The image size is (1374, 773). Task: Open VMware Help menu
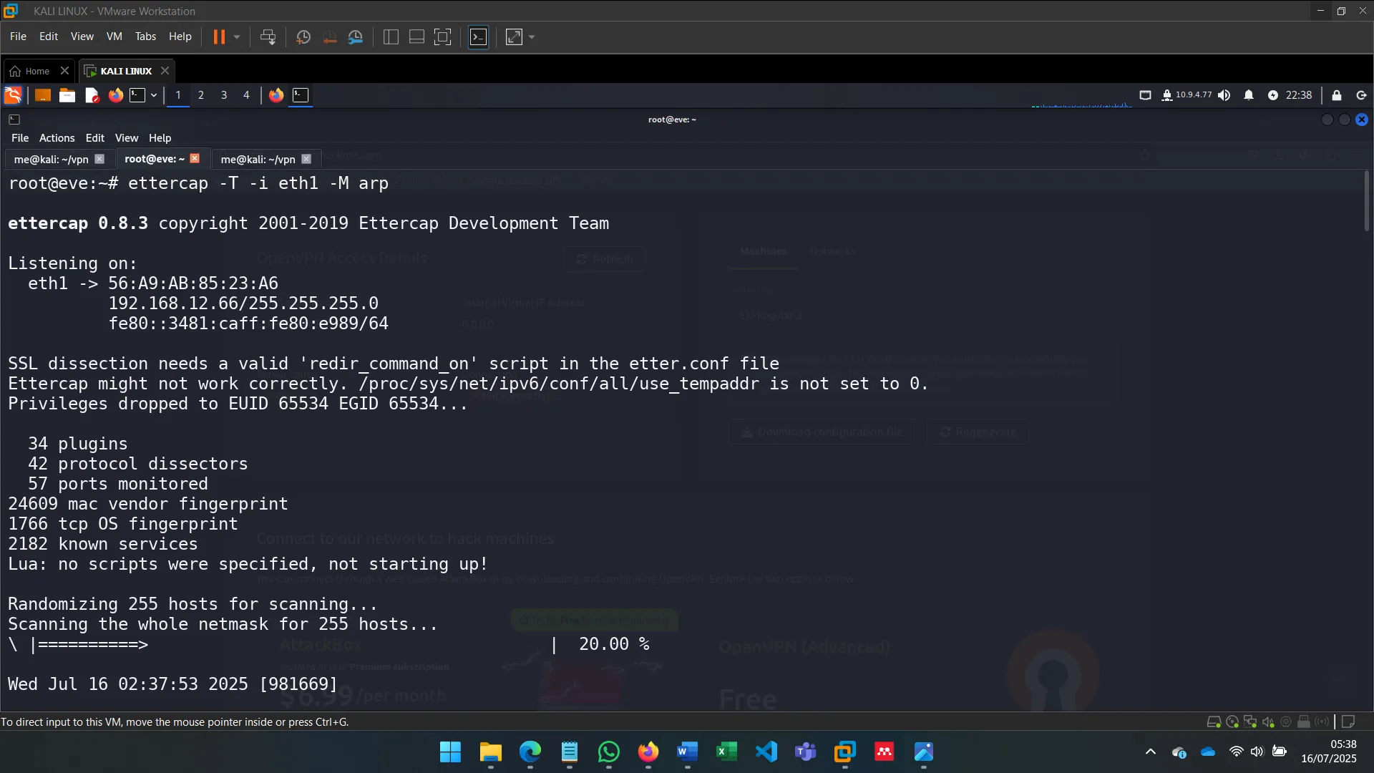point(180,37)
